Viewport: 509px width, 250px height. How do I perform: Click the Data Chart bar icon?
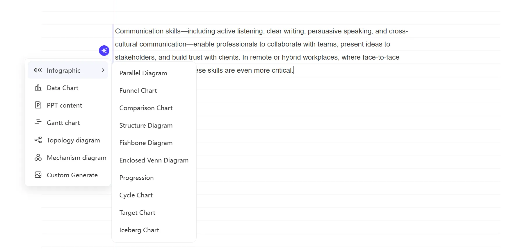[38, 88]
